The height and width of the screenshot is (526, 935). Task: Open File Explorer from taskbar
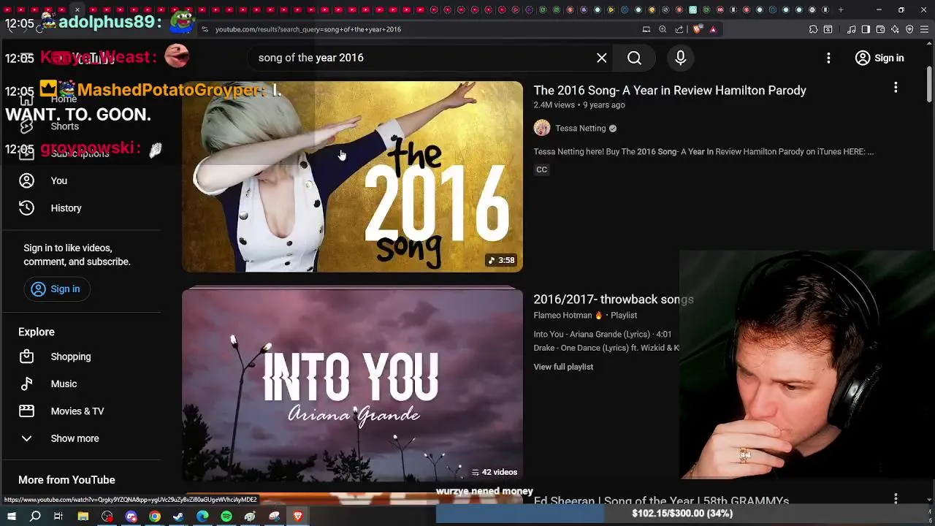coord(83,517)
